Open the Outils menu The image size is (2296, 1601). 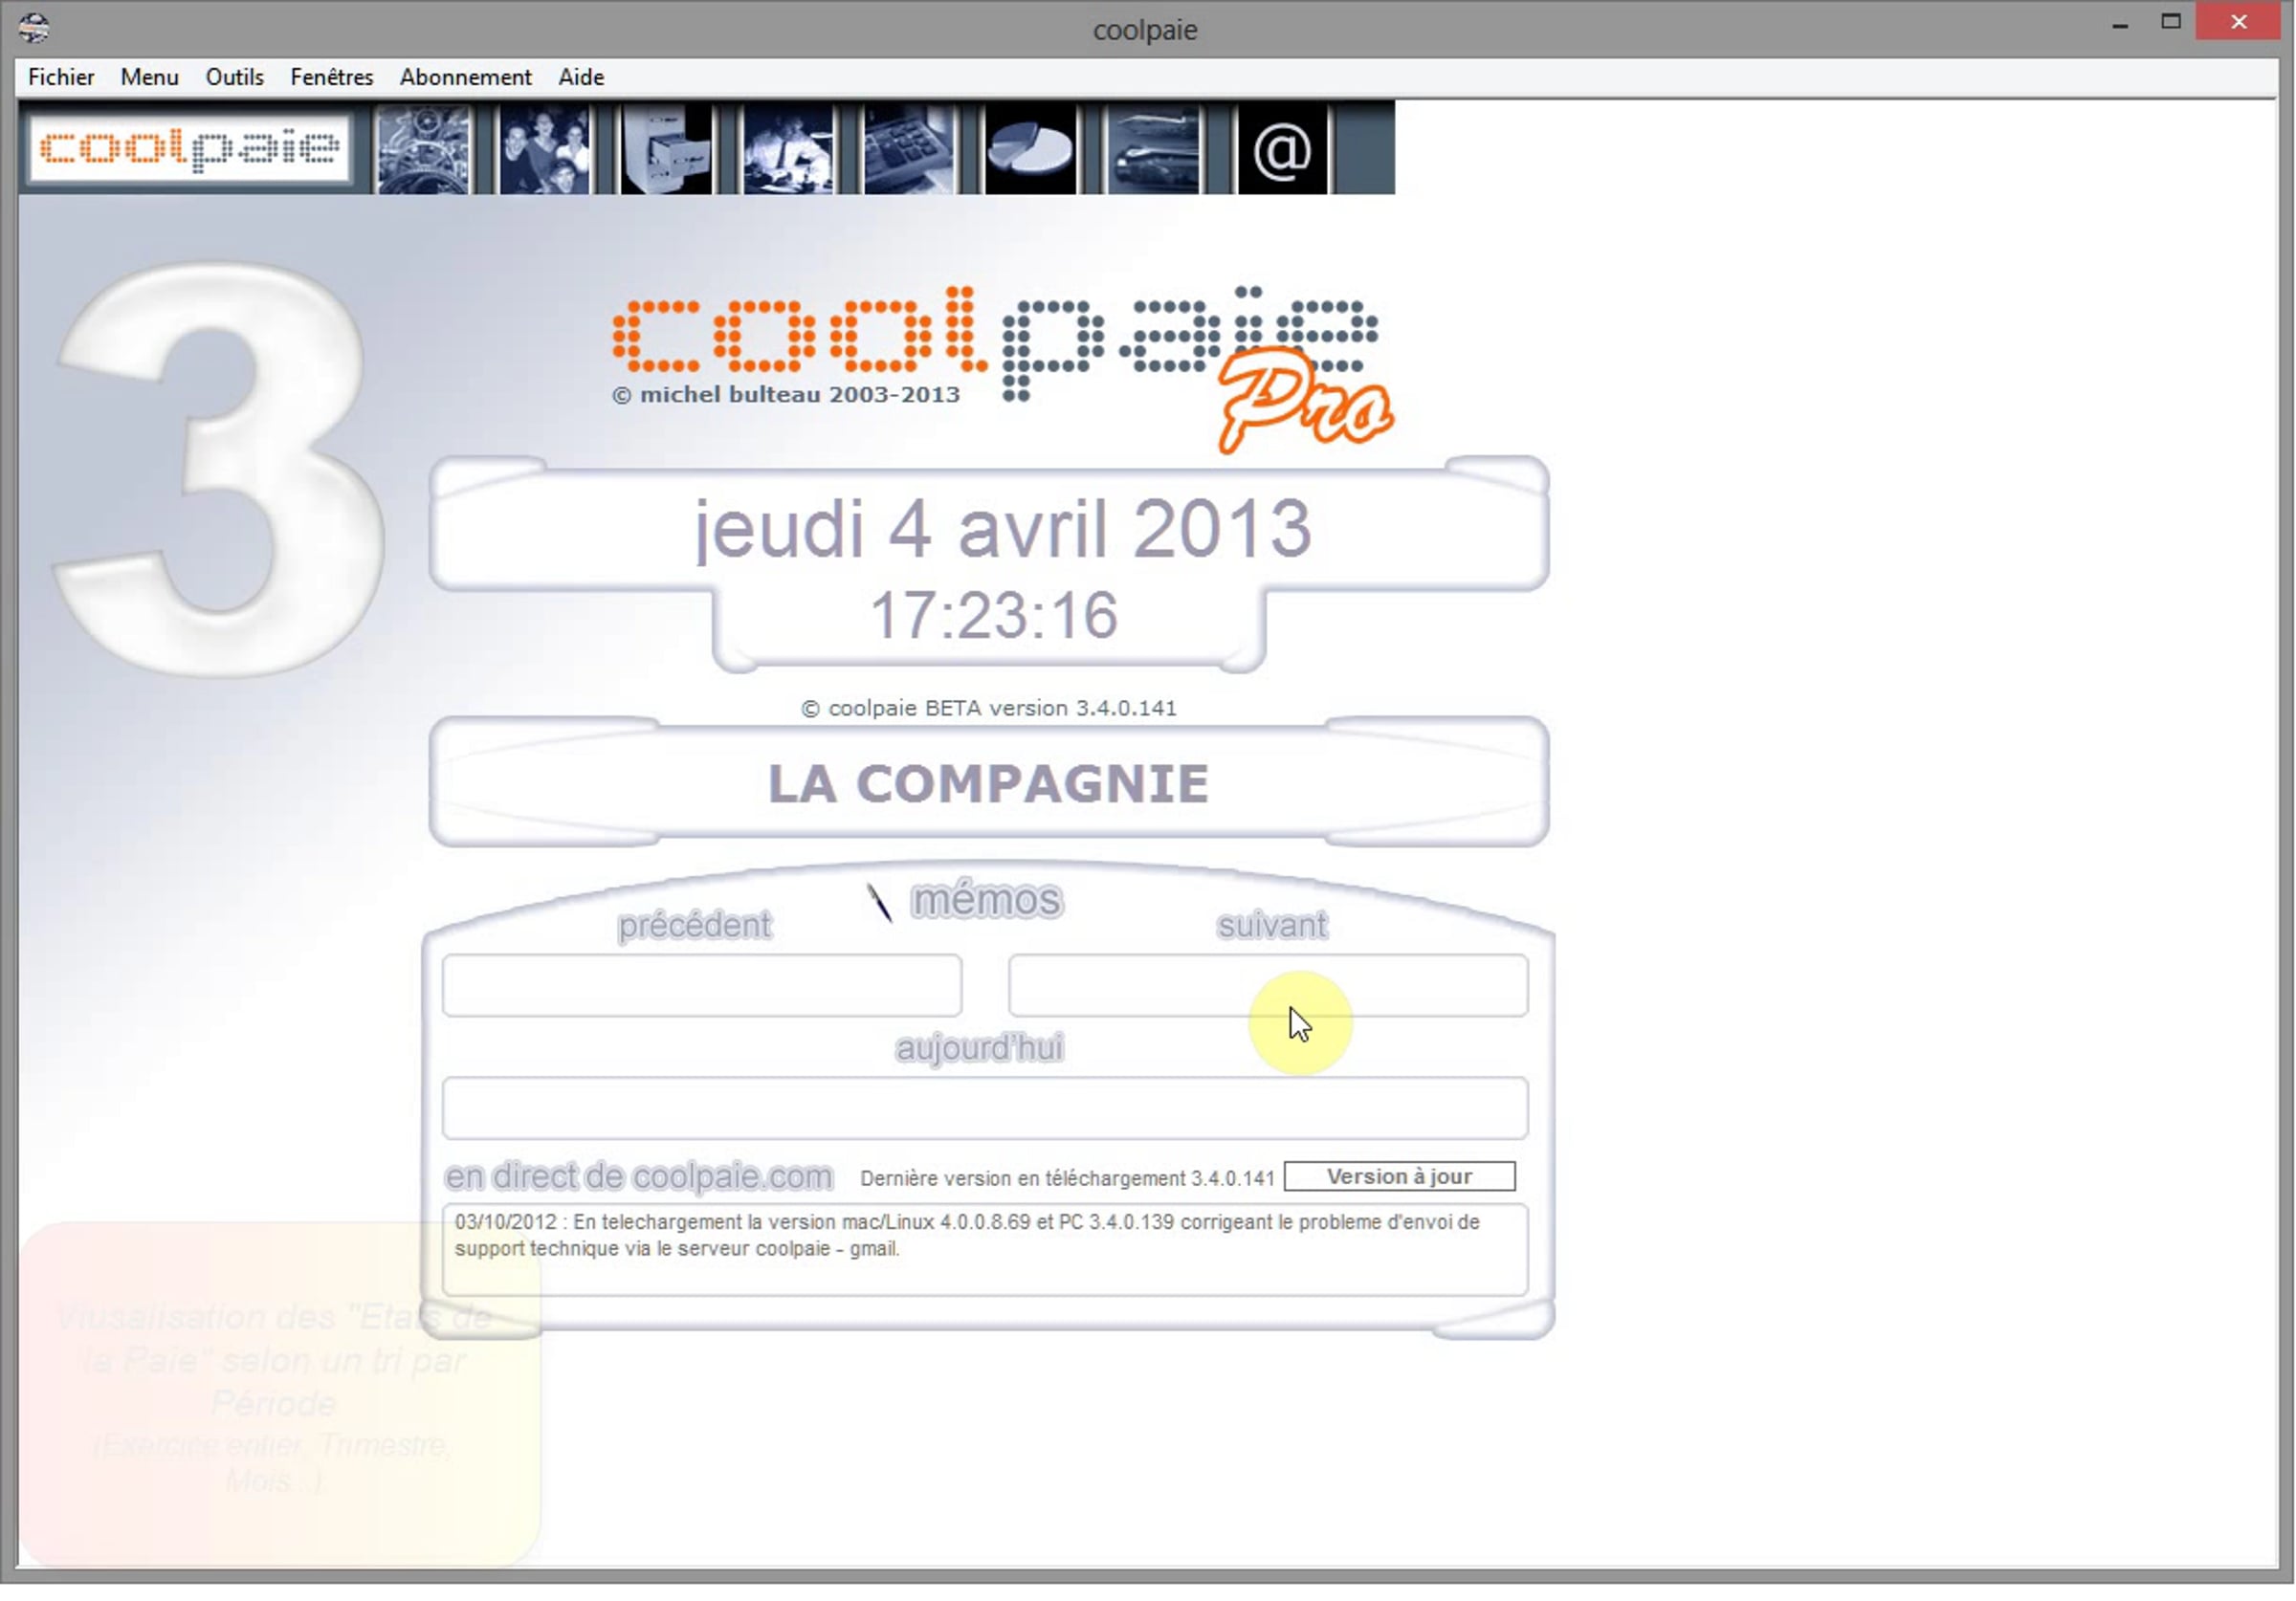click(235, 77)
